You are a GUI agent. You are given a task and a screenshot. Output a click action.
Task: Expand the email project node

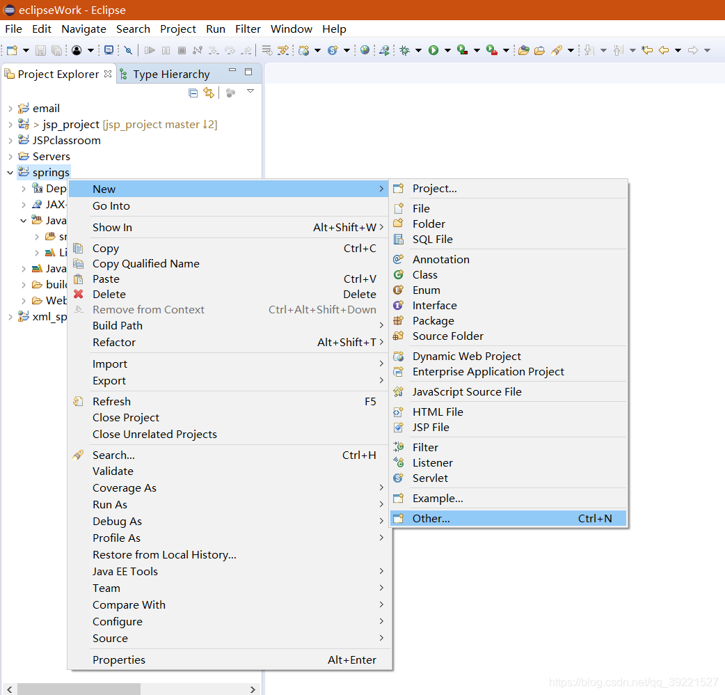(10, 109)
